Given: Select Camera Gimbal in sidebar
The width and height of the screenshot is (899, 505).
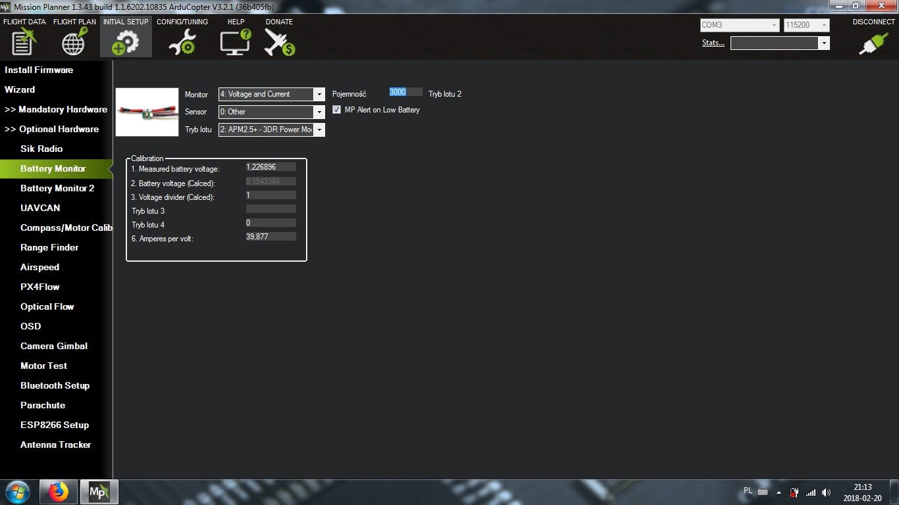Looking at the screenshot, I should (x=54, y=346).
